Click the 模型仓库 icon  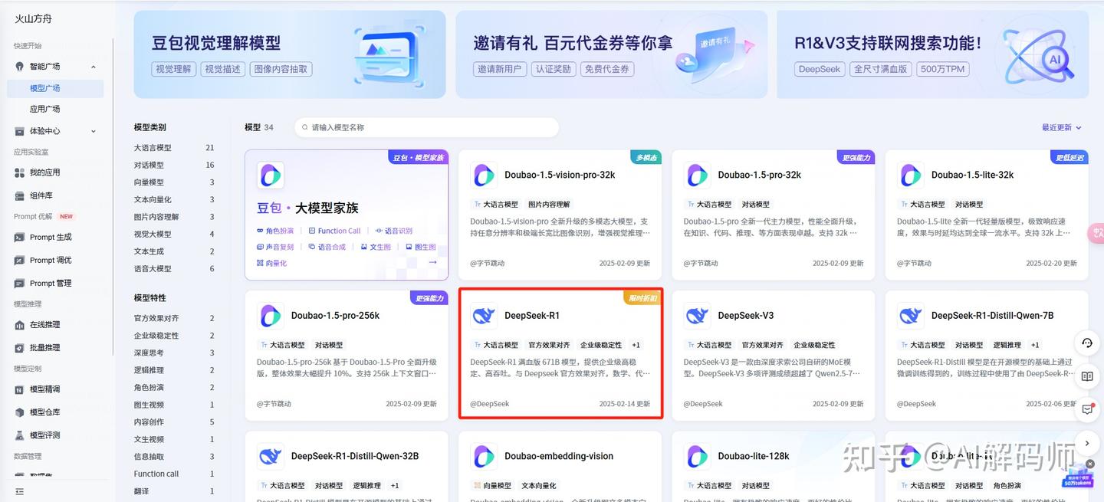(x=20, y=412)
